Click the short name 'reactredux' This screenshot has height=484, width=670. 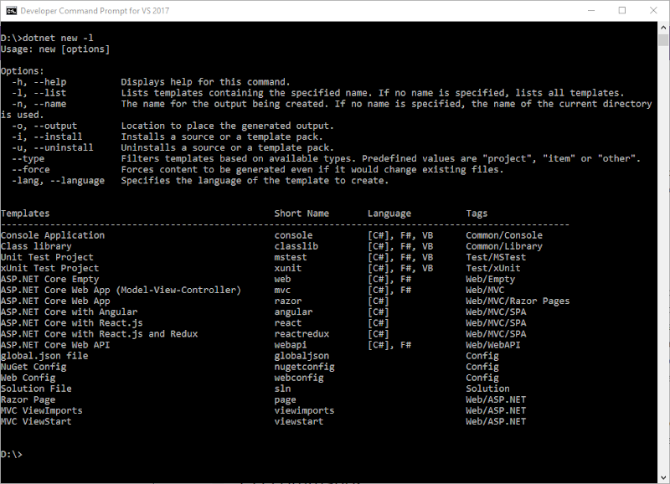pyautogui.click(x=301, y=333)
